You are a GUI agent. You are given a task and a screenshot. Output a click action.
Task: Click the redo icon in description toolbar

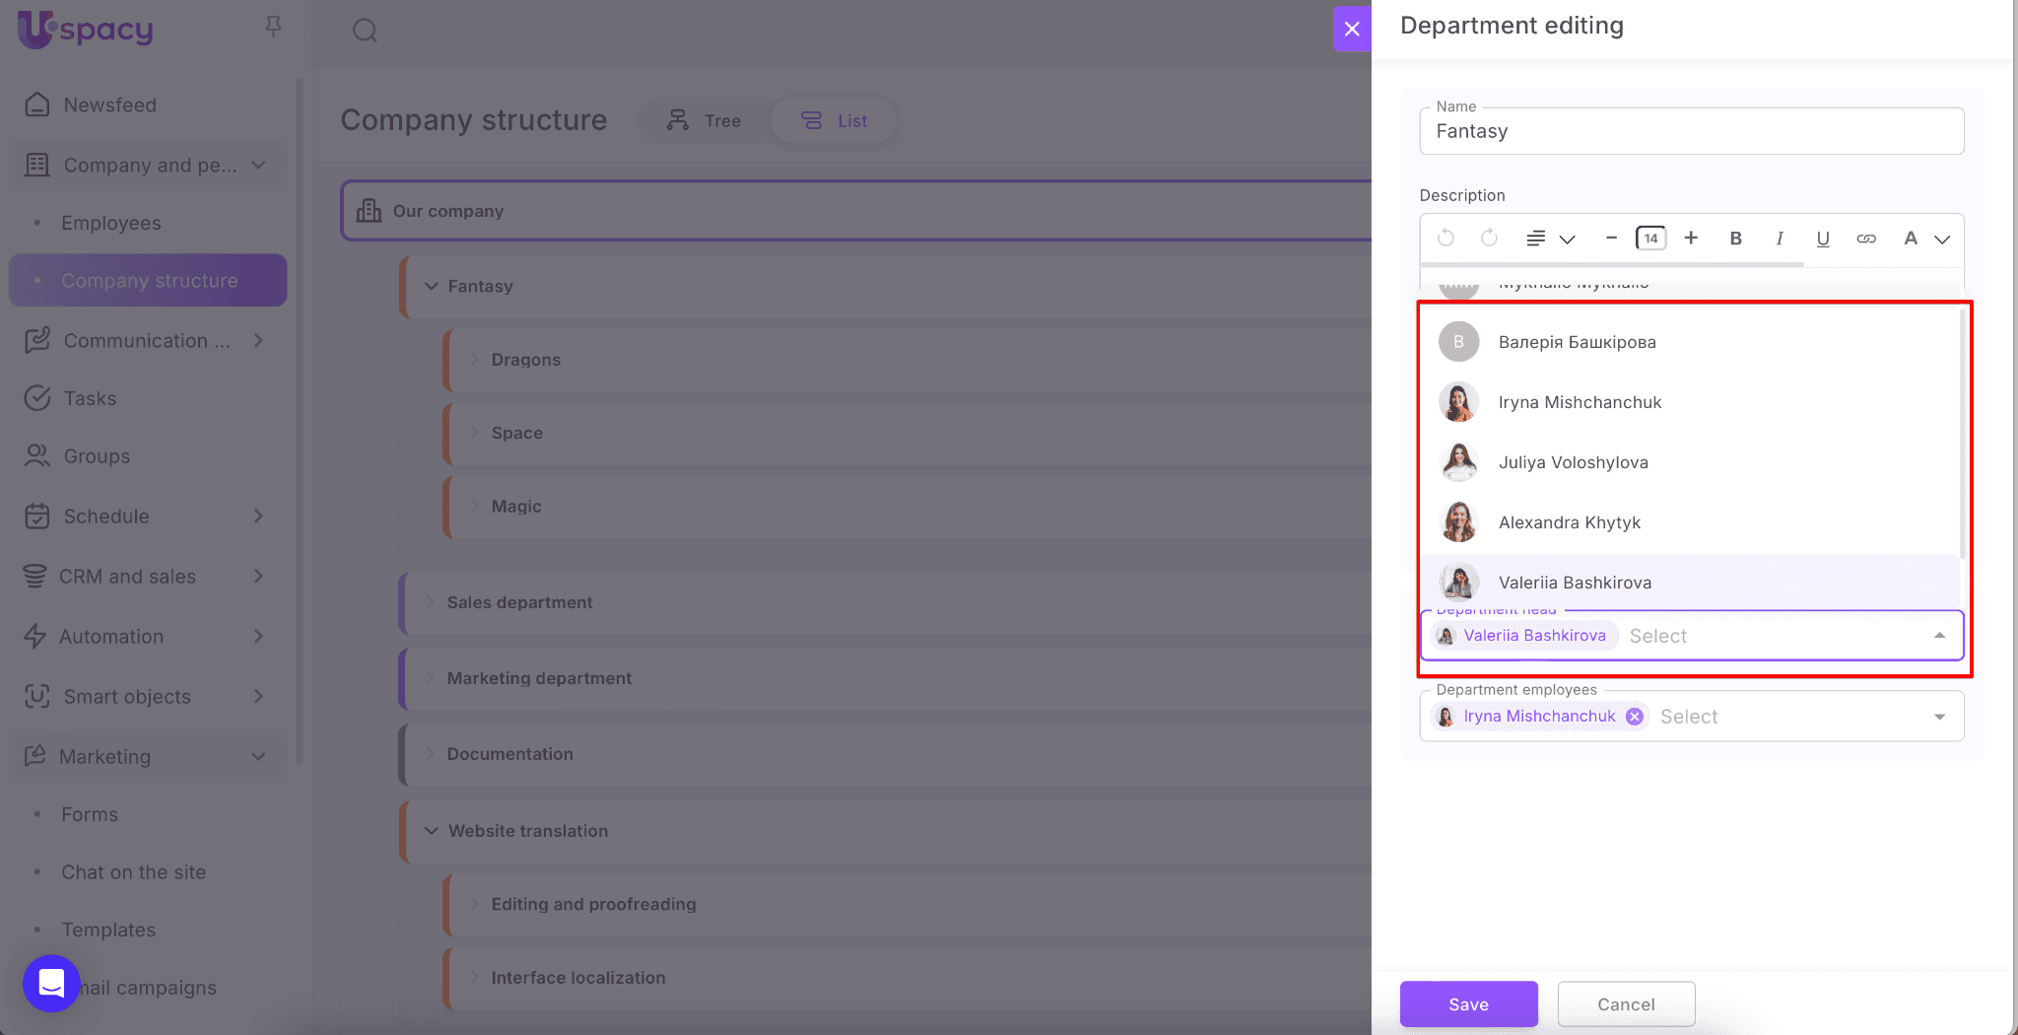pos(1489,238)
